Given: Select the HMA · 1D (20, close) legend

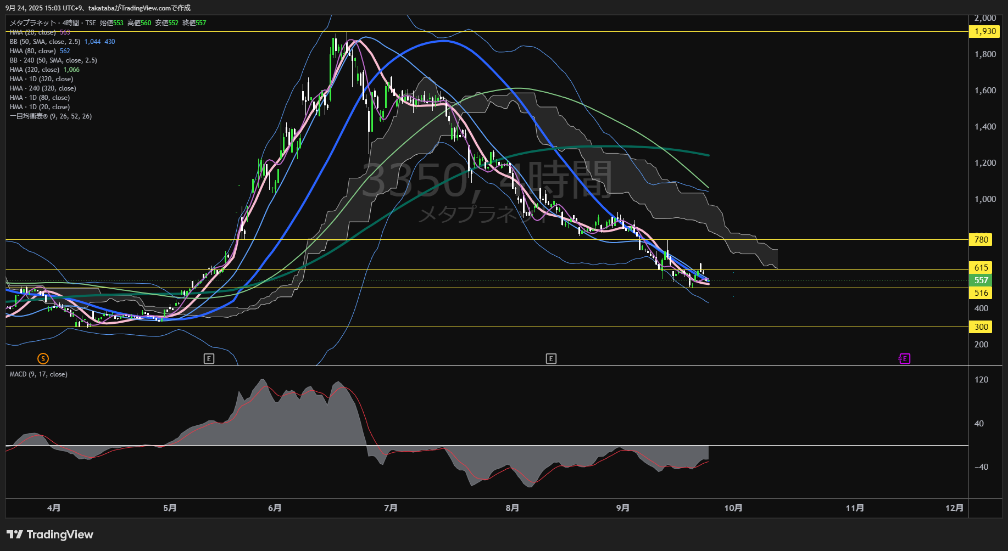Looking at the screenshot, I should click(x=40, y=106).
